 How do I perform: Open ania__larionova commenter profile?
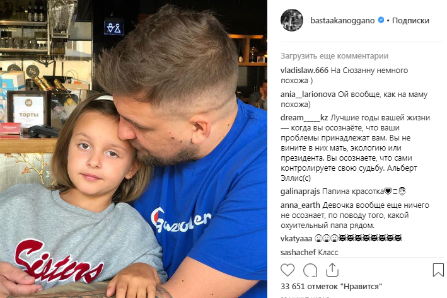(308, 95)
